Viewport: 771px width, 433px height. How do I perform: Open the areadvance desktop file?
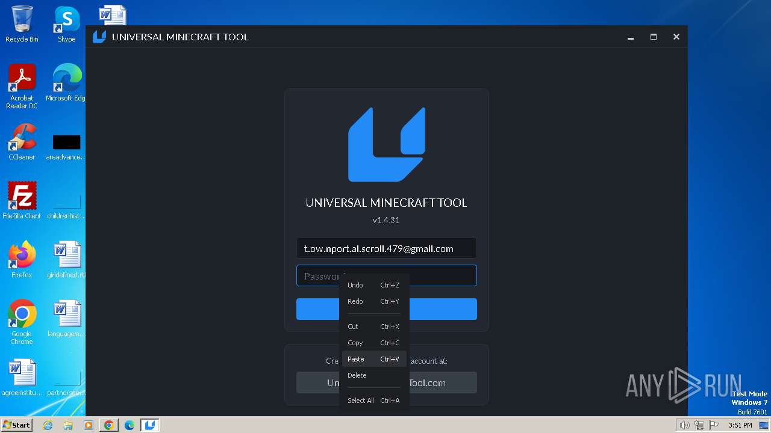pos(66,147)
